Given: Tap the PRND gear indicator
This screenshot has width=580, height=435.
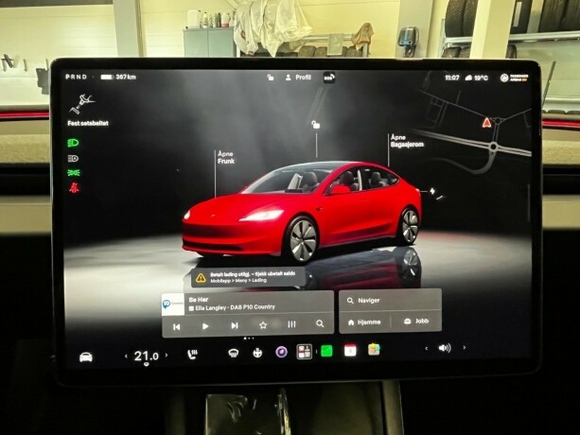Looking at the screenshot, I should click(77, 77).
